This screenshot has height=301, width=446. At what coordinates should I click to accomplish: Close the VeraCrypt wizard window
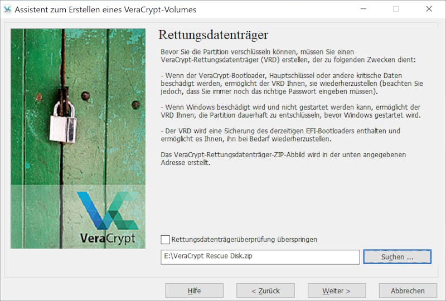(x=429, y=9)
